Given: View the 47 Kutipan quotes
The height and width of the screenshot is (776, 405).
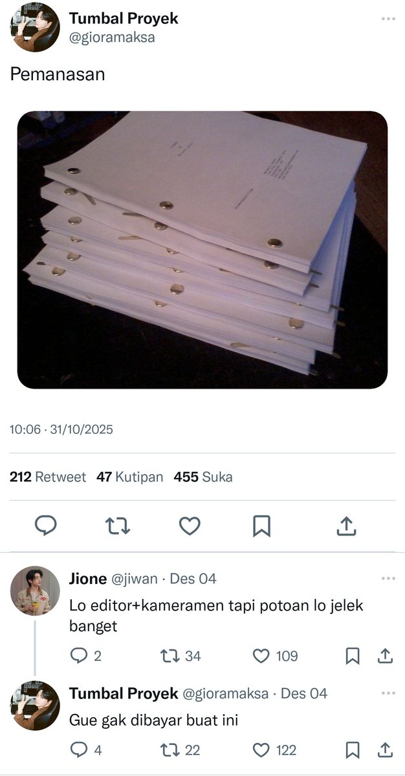Looking at the screenshot, I should coord(129,477).
